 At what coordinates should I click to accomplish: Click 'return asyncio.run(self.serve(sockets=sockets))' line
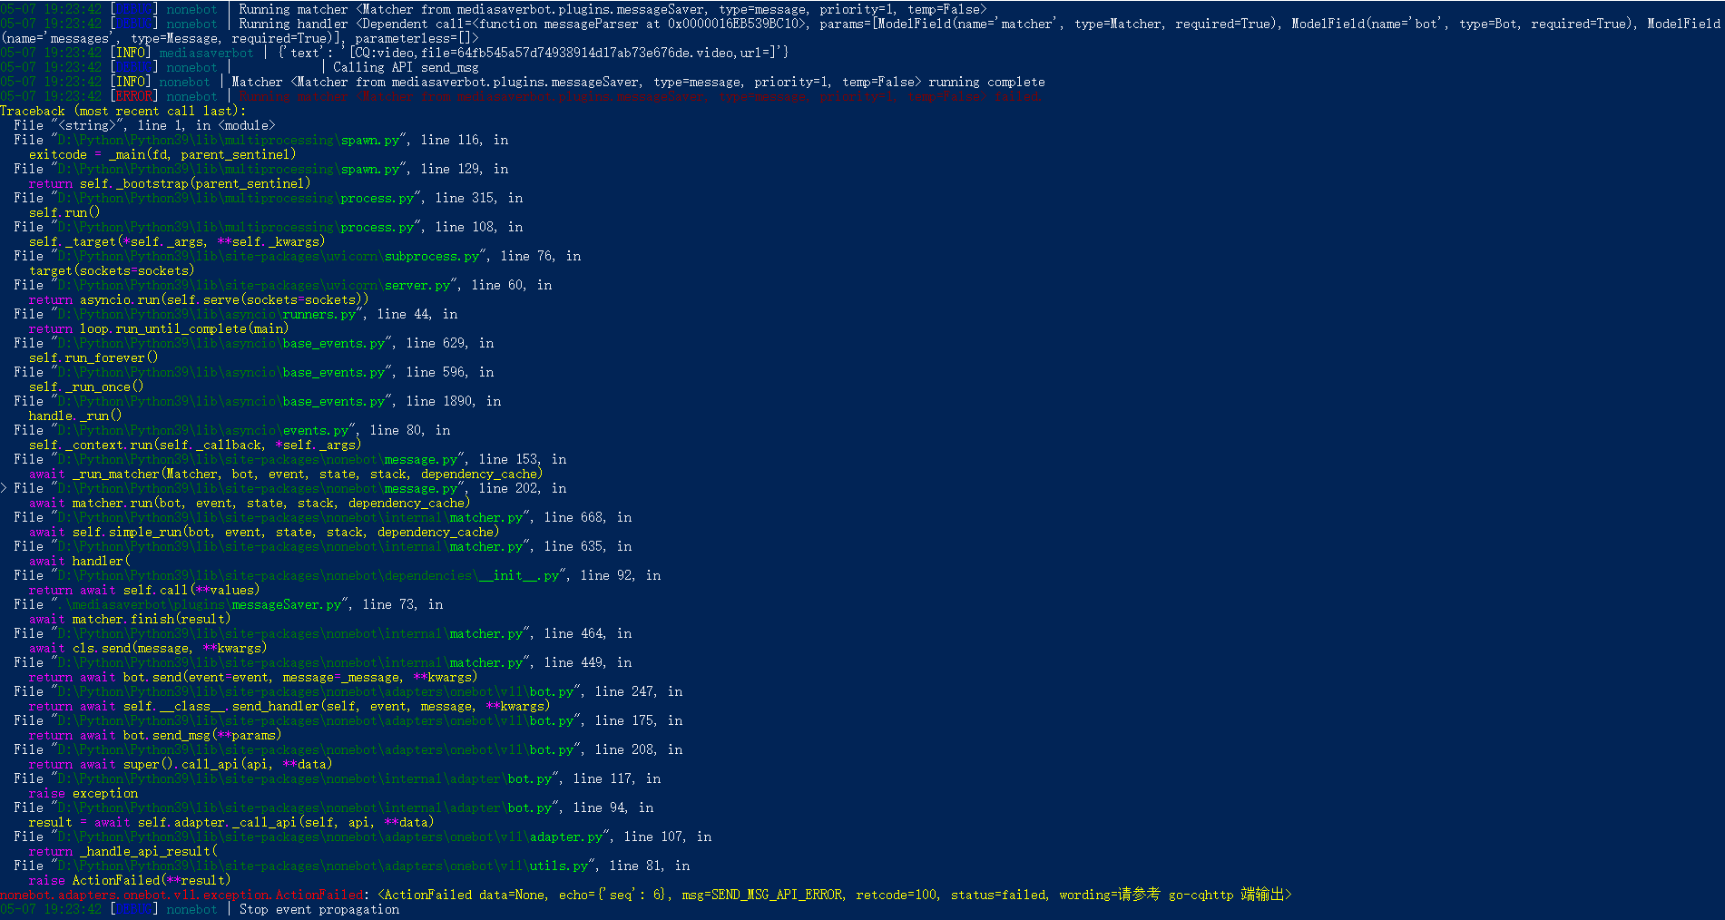(199, 299)
